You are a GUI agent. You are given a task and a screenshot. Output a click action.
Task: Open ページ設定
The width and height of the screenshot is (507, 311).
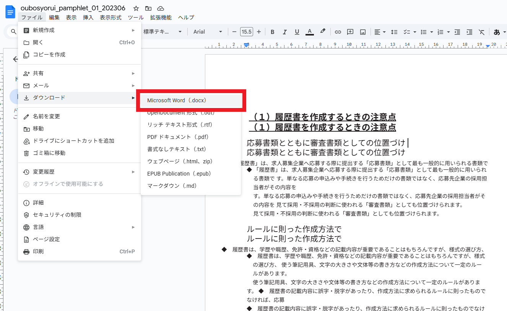tap(80, 239)
